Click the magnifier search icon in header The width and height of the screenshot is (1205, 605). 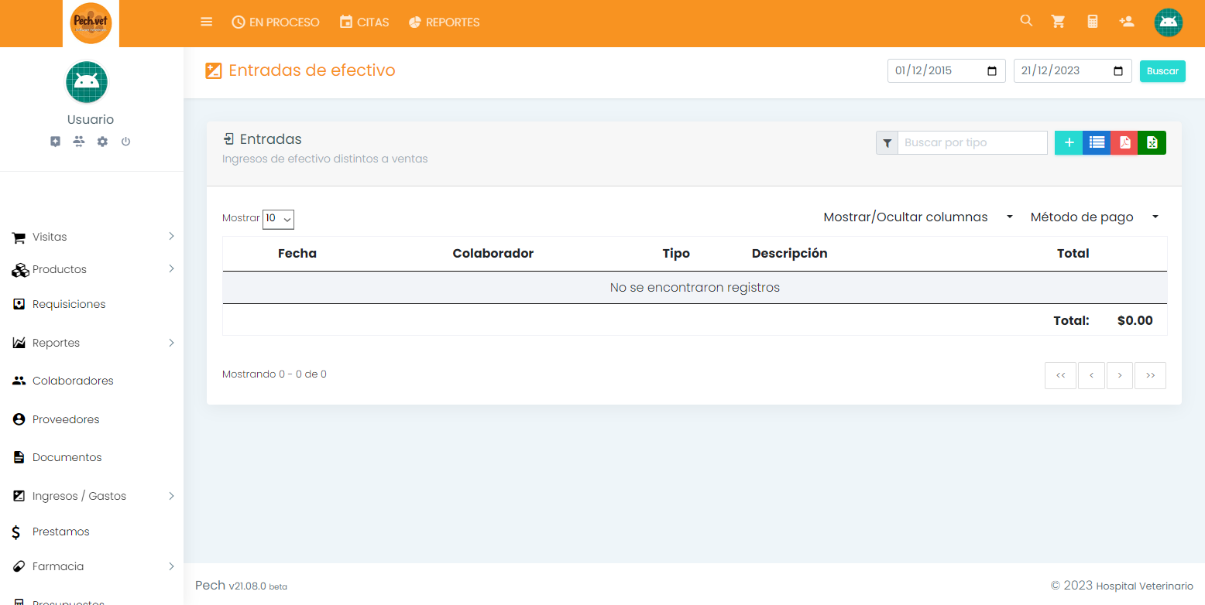click(1026, 21)
